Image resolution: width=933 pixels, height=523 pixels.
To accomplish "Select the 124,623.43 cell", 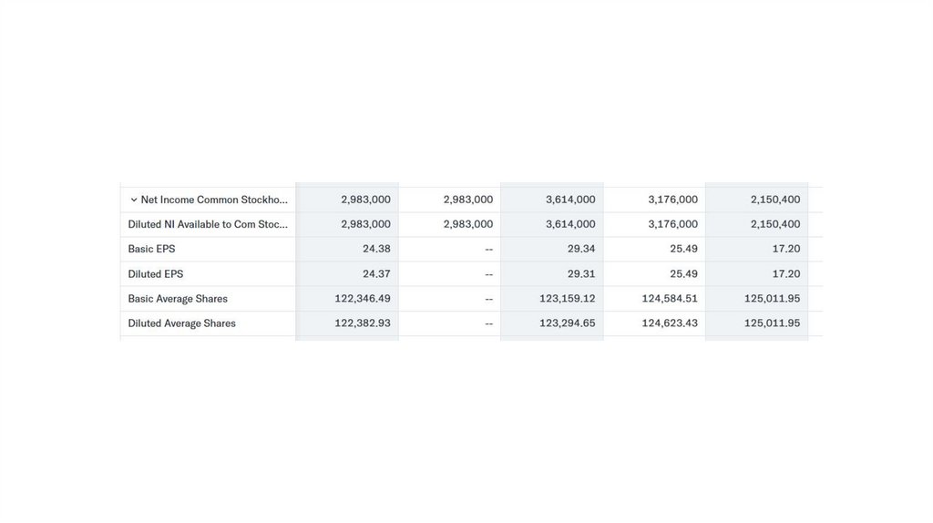I will (670, 323).
